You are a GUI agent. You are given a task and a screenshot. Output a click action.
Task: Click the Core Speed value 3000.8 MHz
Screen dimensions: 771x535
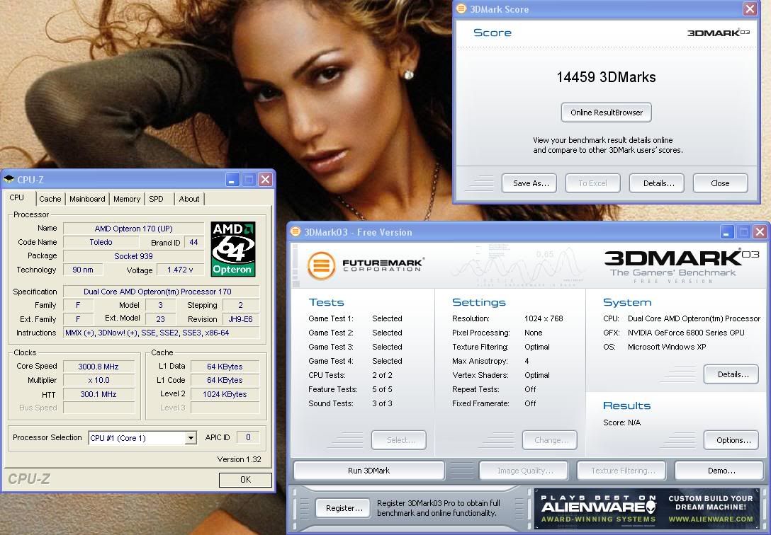[x=99, y=366]
